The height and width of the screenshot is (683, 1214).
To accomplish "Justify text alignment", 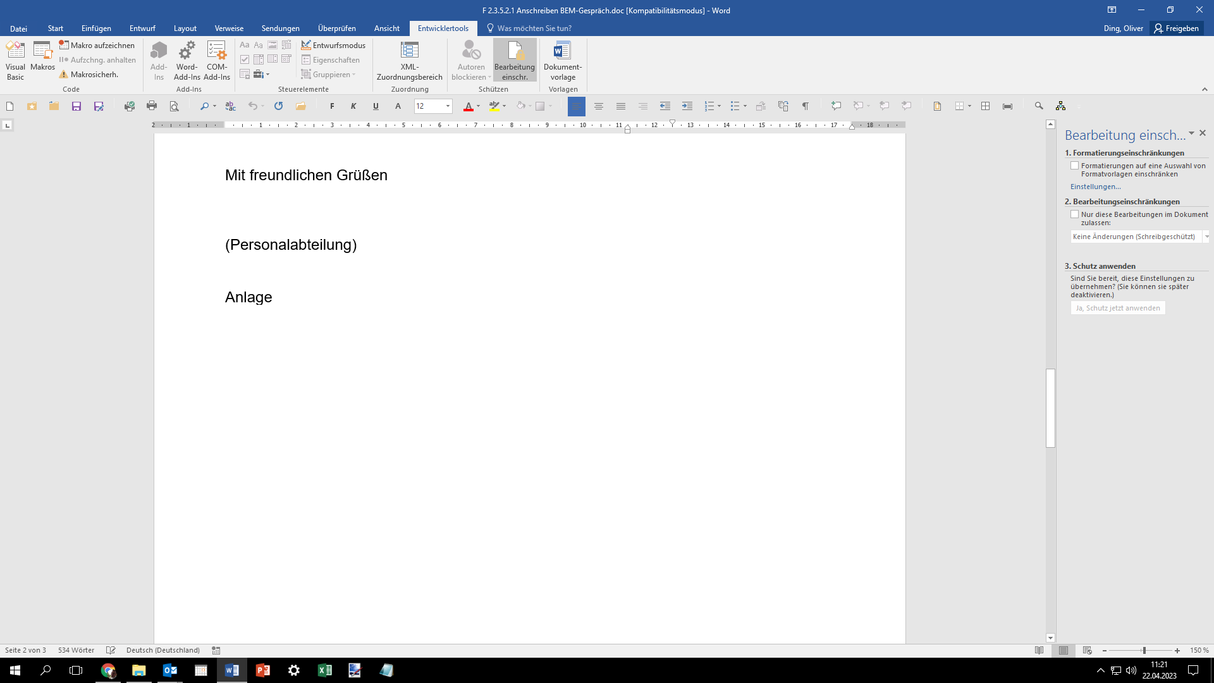I will tap(620, 106).
